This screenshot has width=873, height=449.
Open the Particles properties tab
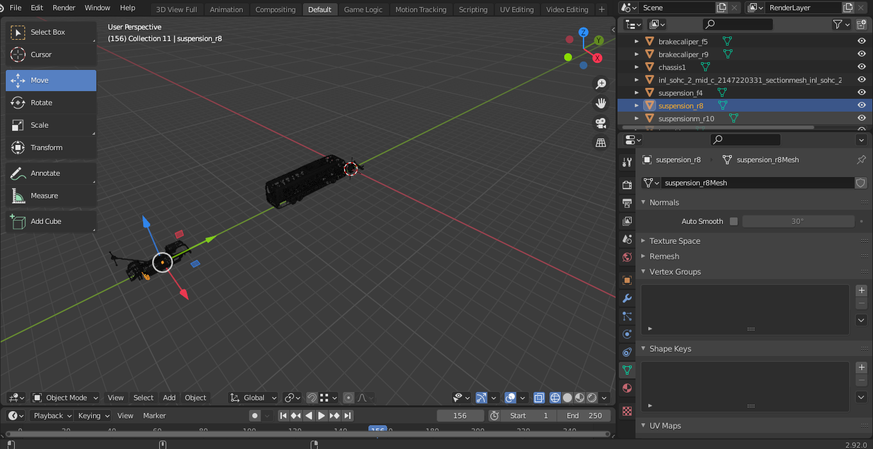(x=627, y=316)
